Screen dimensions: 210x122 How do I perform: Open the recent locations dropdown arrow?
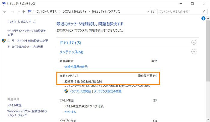(19, 12)
